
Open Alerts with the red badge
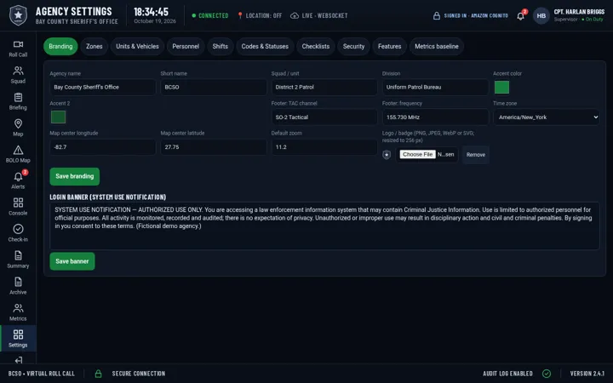[x=18, y=180]
